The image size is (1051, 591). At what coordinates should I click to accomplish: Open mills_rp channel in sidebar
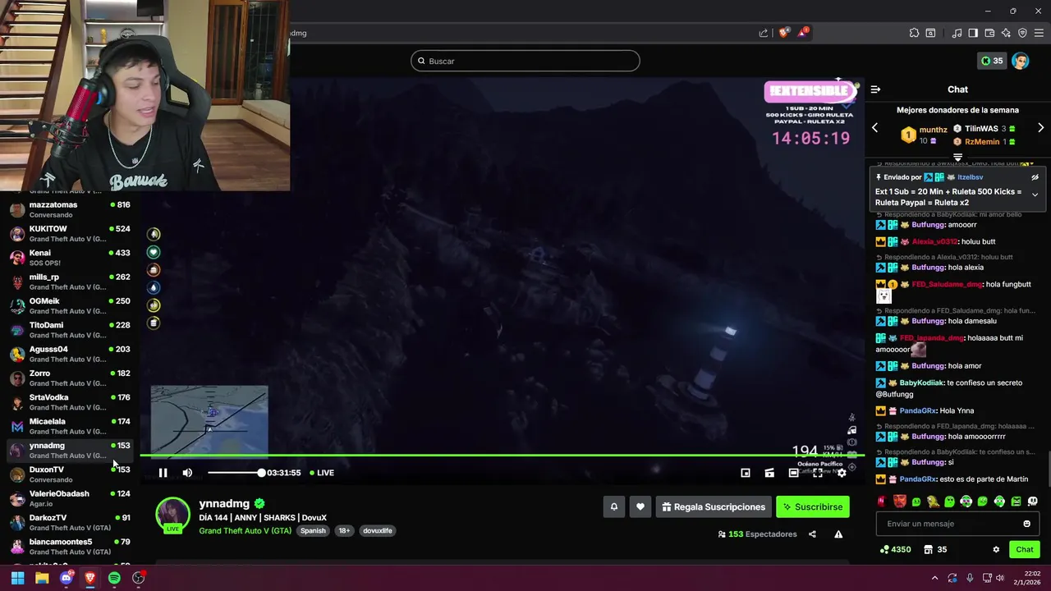point(70,282)
